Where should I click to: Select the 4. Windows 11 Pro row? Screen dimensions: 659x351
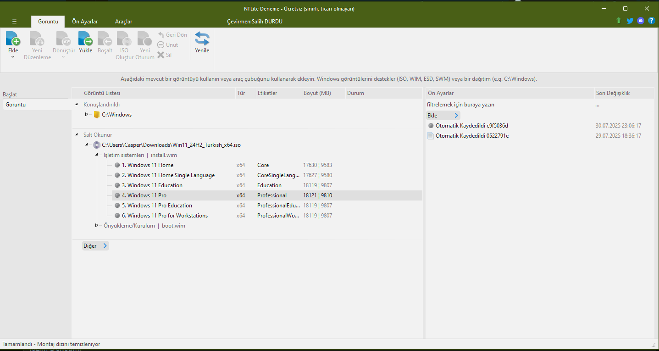(x=267, y=195)
